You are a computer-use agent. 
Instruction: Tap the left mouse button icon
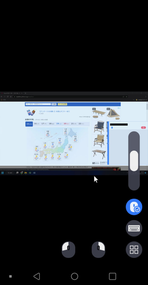coord(68,250)
